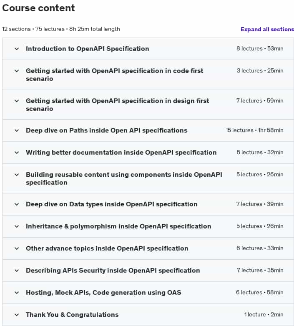Click the 7 lectures • 39min label
Screen dimensions: 294x326
(x=260, y=204)
